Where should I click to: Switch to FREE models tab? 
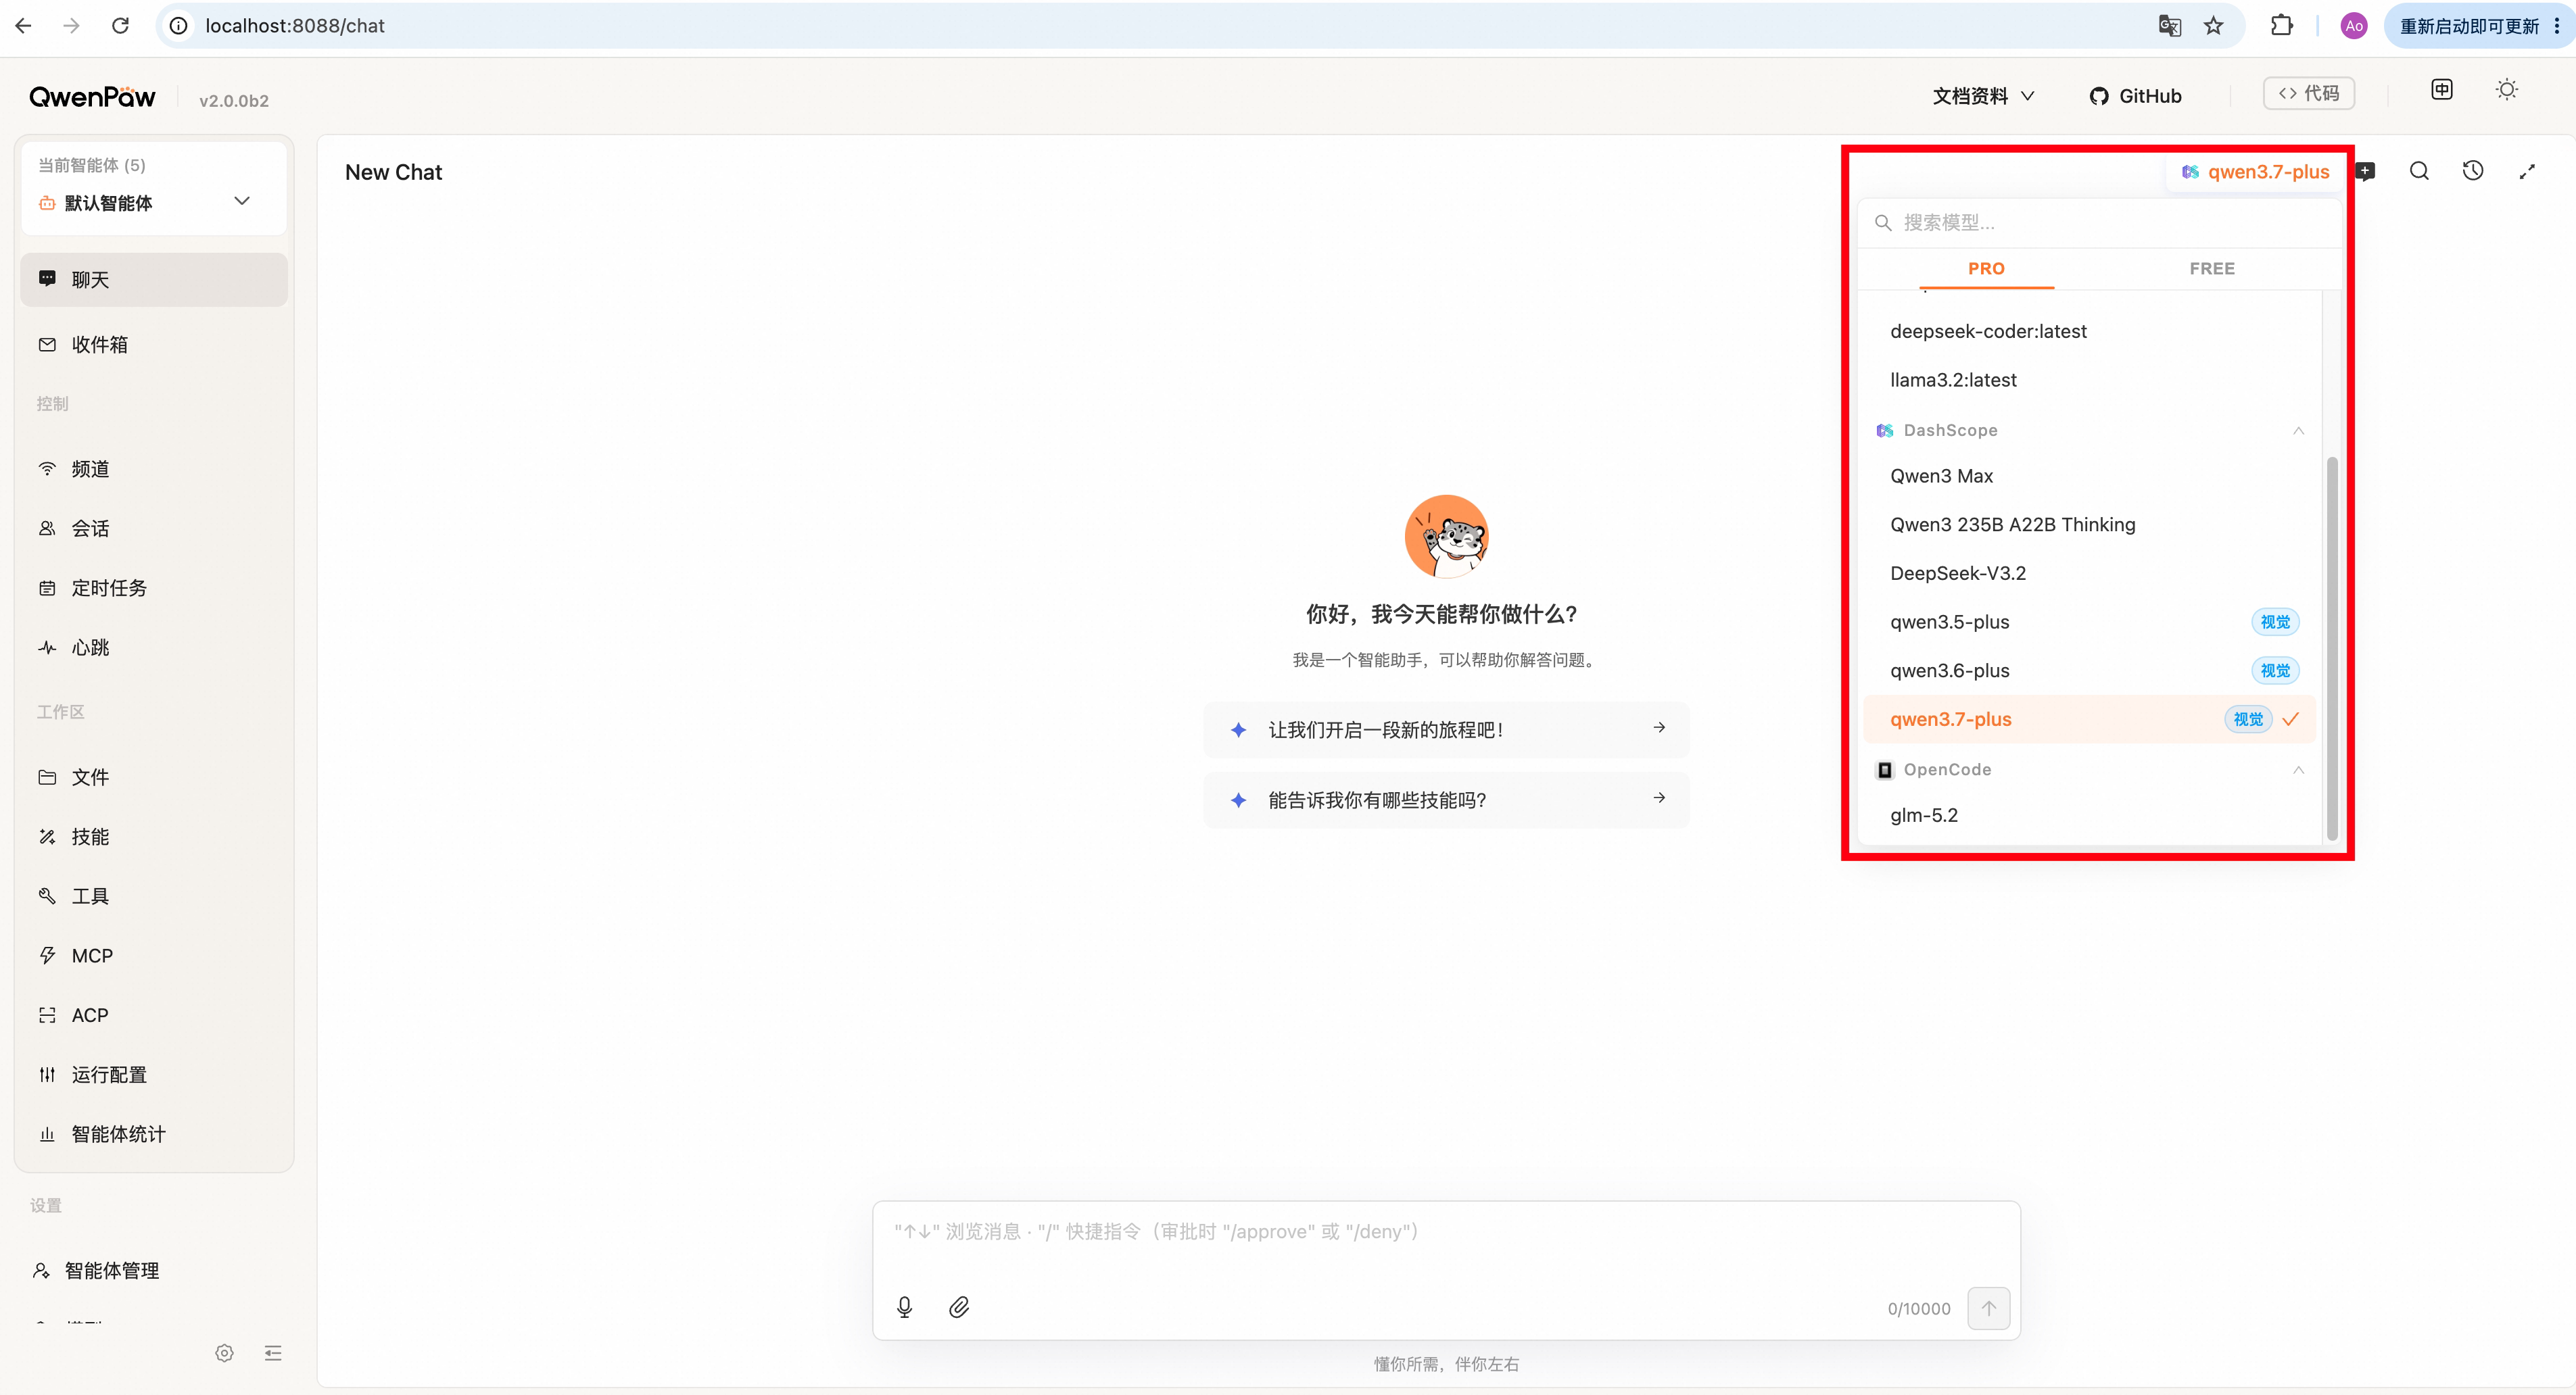point(2212,269)
